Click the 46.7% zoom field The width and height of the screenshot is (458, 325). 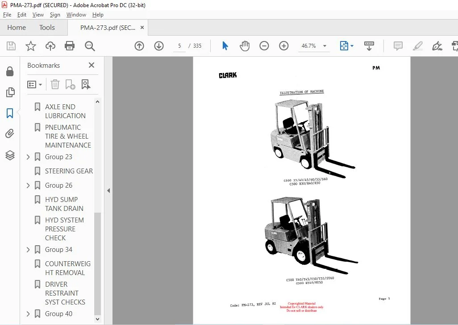[309, 46]
